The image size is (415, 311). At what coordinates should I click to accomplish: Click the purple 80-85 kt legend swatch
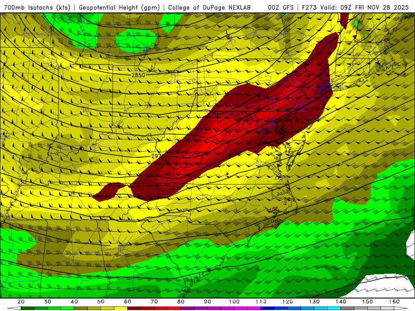click(187, 308)
